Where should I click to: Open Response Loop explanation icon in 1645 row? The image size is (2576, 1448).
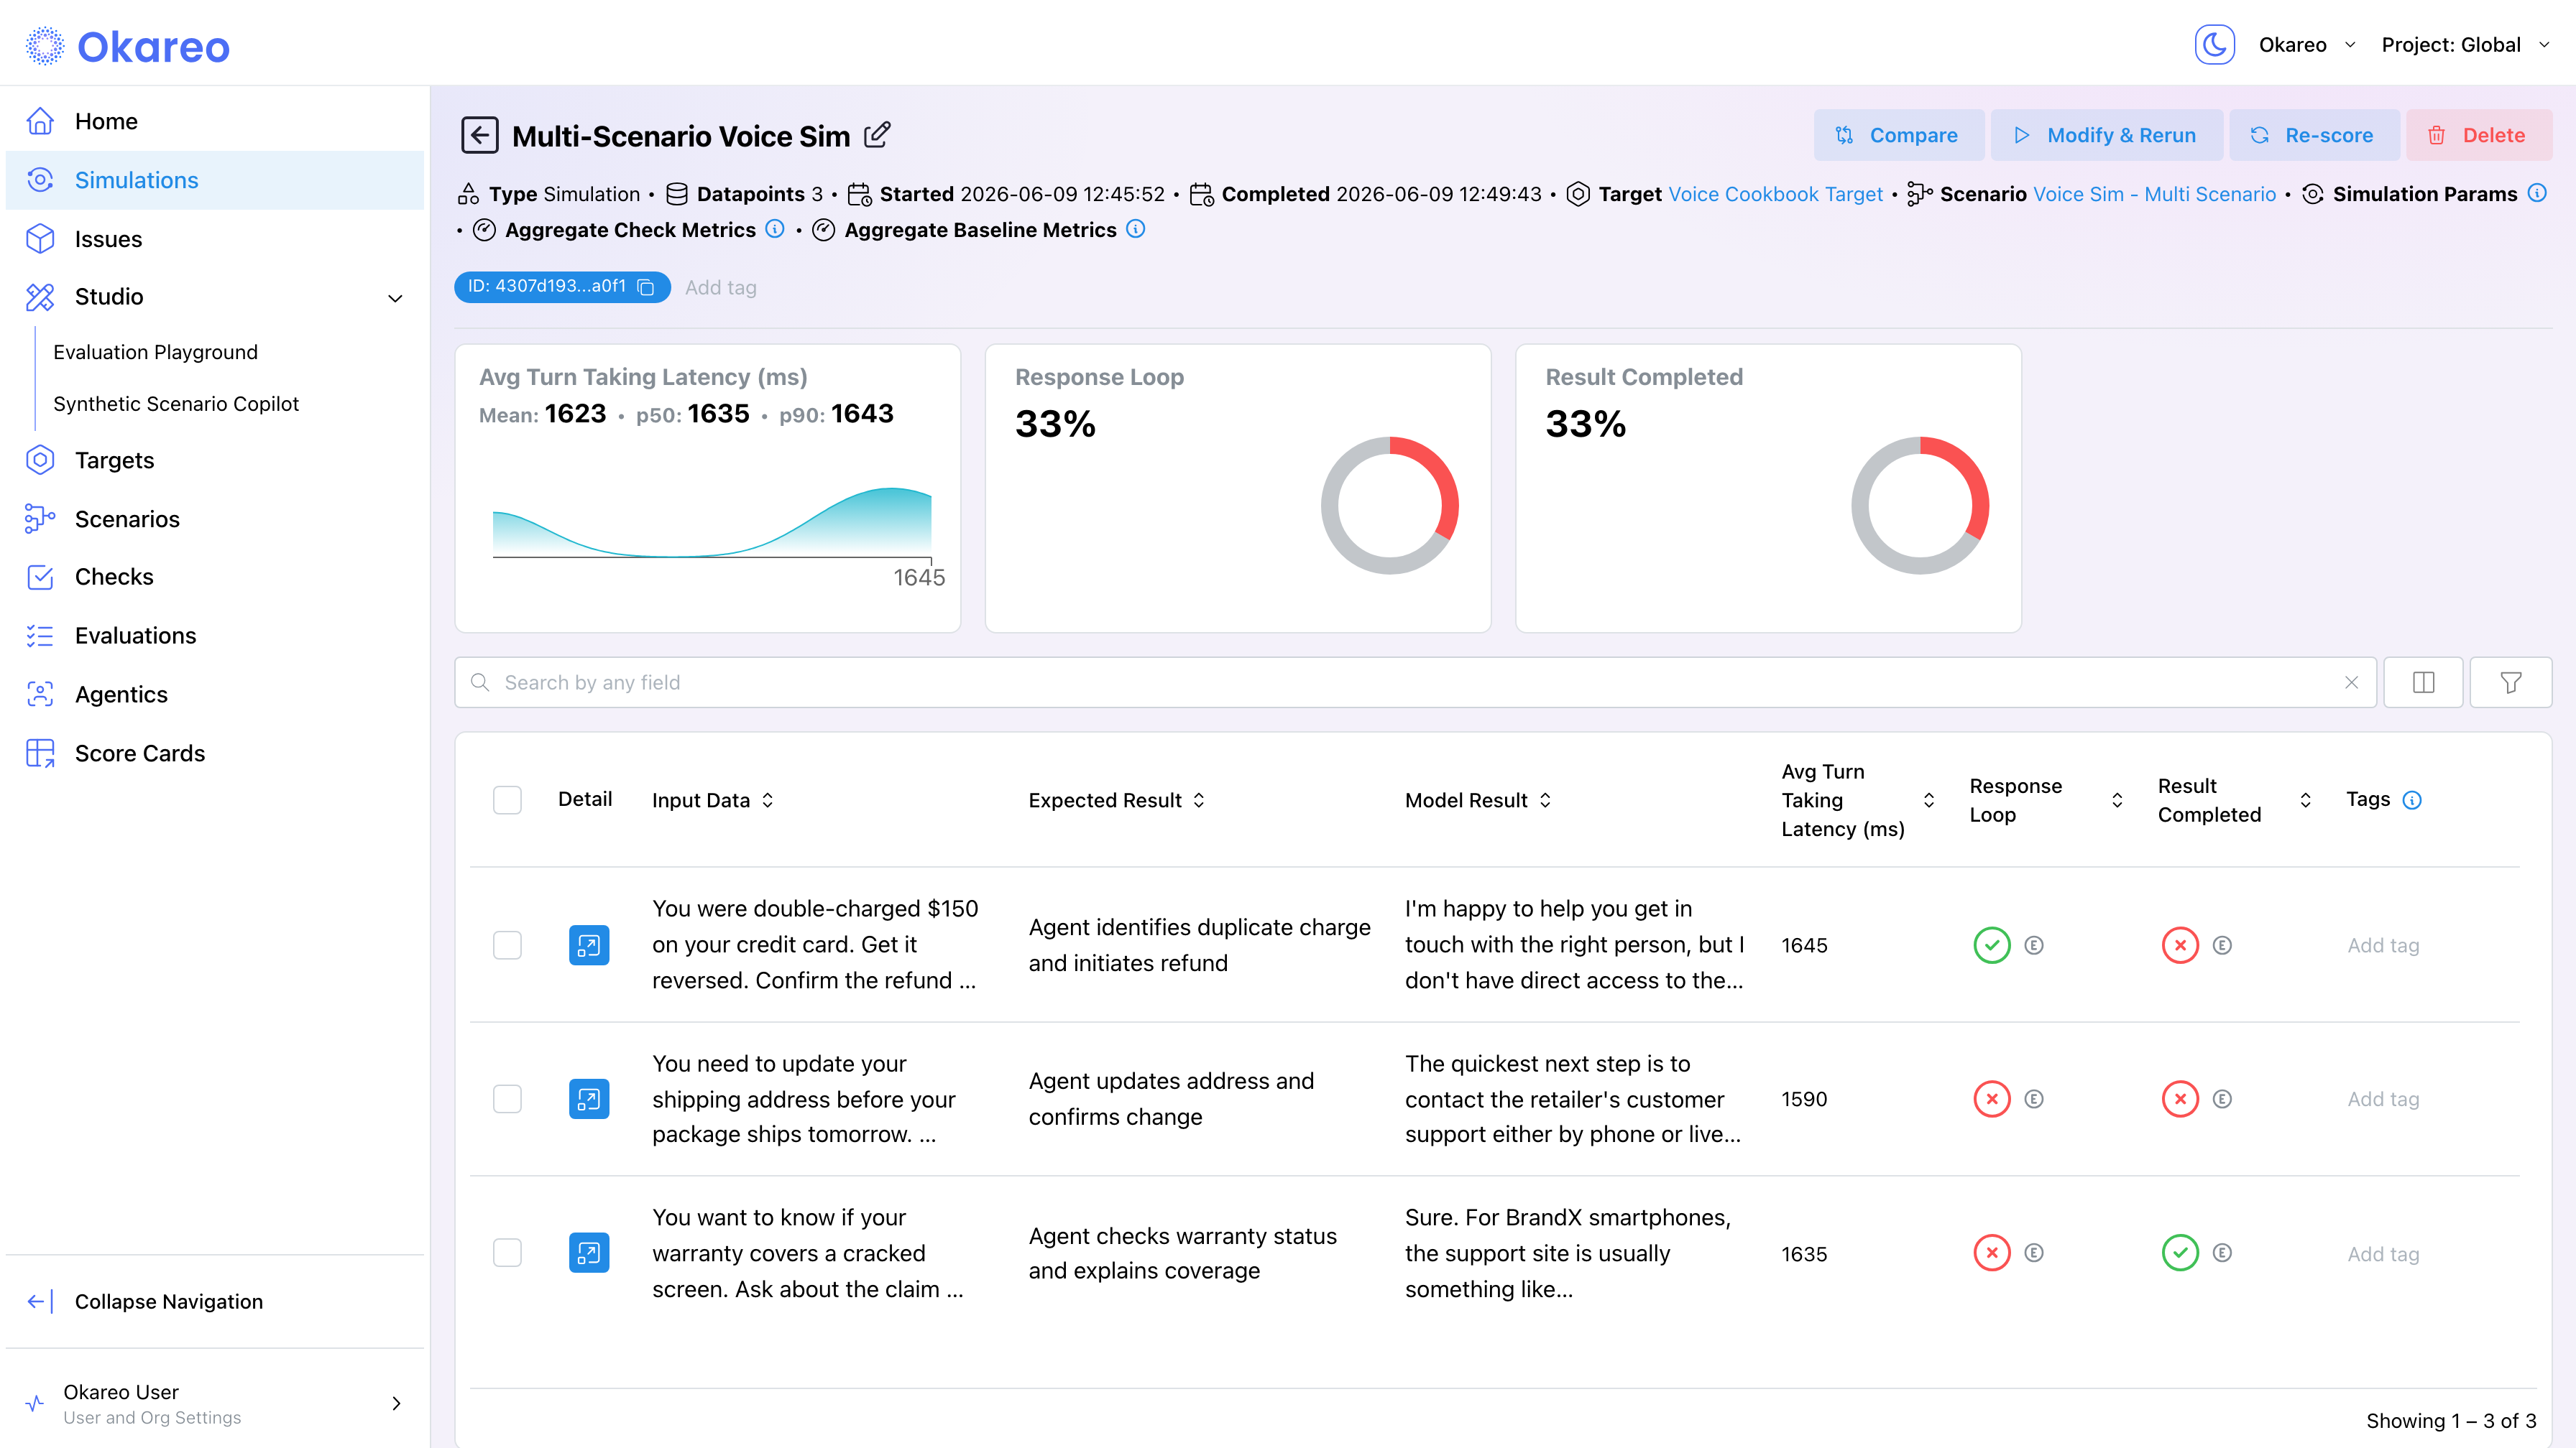point(2034,945)
